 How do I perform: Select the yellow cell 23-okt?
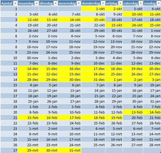(114, 25)
